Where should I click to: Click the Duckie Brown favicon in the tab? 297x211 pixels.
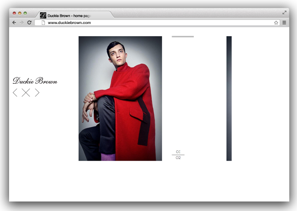43,15
